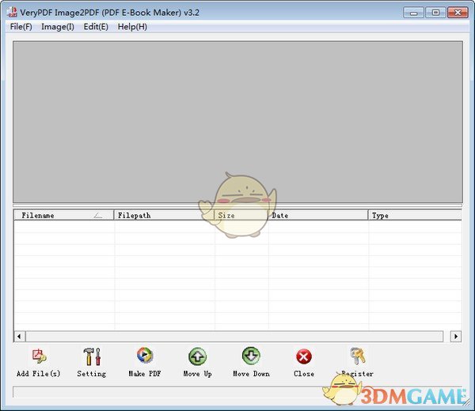Sort list by Type column header
475x411 pixels.
pyautogui.click(x=415, y=215)
